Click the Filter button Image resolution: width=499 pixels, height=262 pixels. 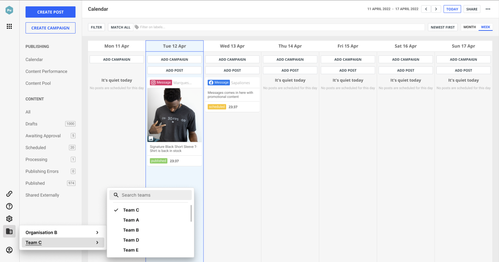pos(96,27)
